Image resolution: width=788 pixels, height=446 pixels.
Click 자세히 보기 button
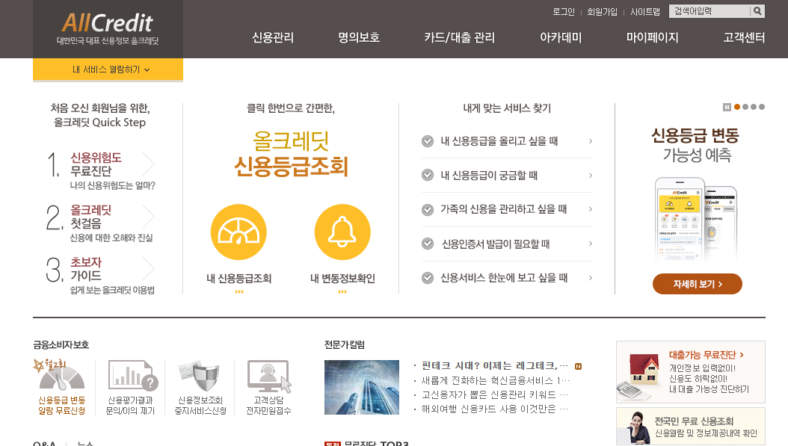(697, 284)
